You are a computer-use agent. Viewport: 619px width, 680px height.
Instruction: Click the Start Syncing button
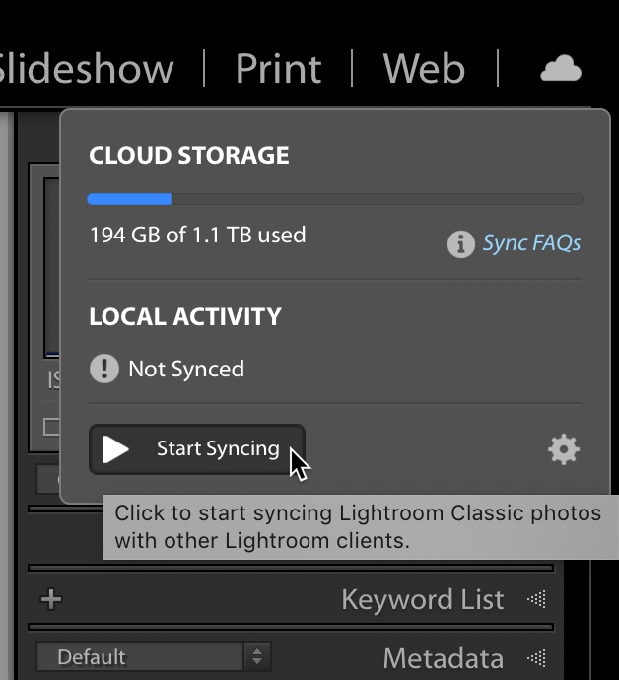[x=197, y=449]
